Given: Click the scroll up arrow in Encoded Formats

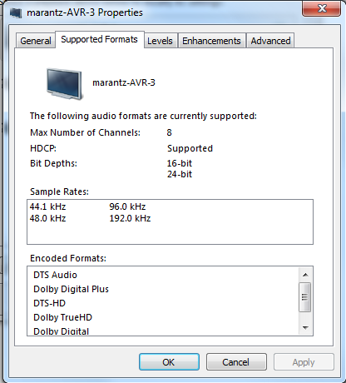Looking at the screenshot, I should coord(305,275).
